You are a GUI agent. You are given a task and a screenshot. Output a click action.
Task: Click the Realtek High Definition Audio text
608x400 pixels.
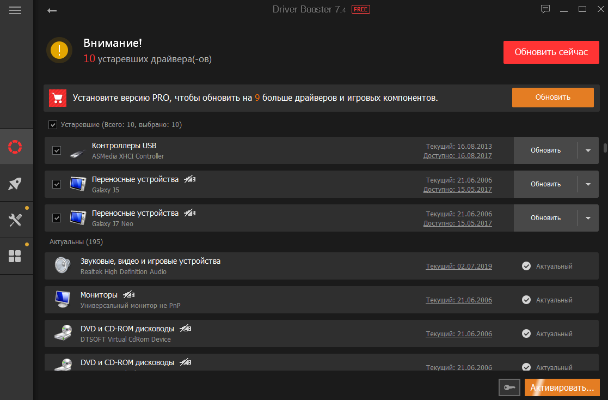(x=124, y=272)
